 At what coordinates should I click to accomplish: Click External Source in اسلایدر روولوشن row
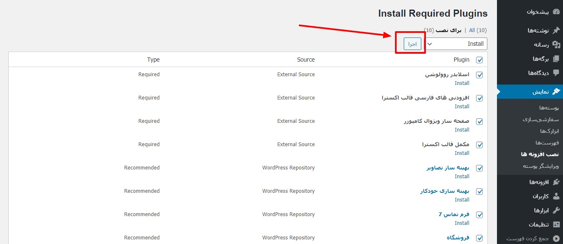[296, 74]
